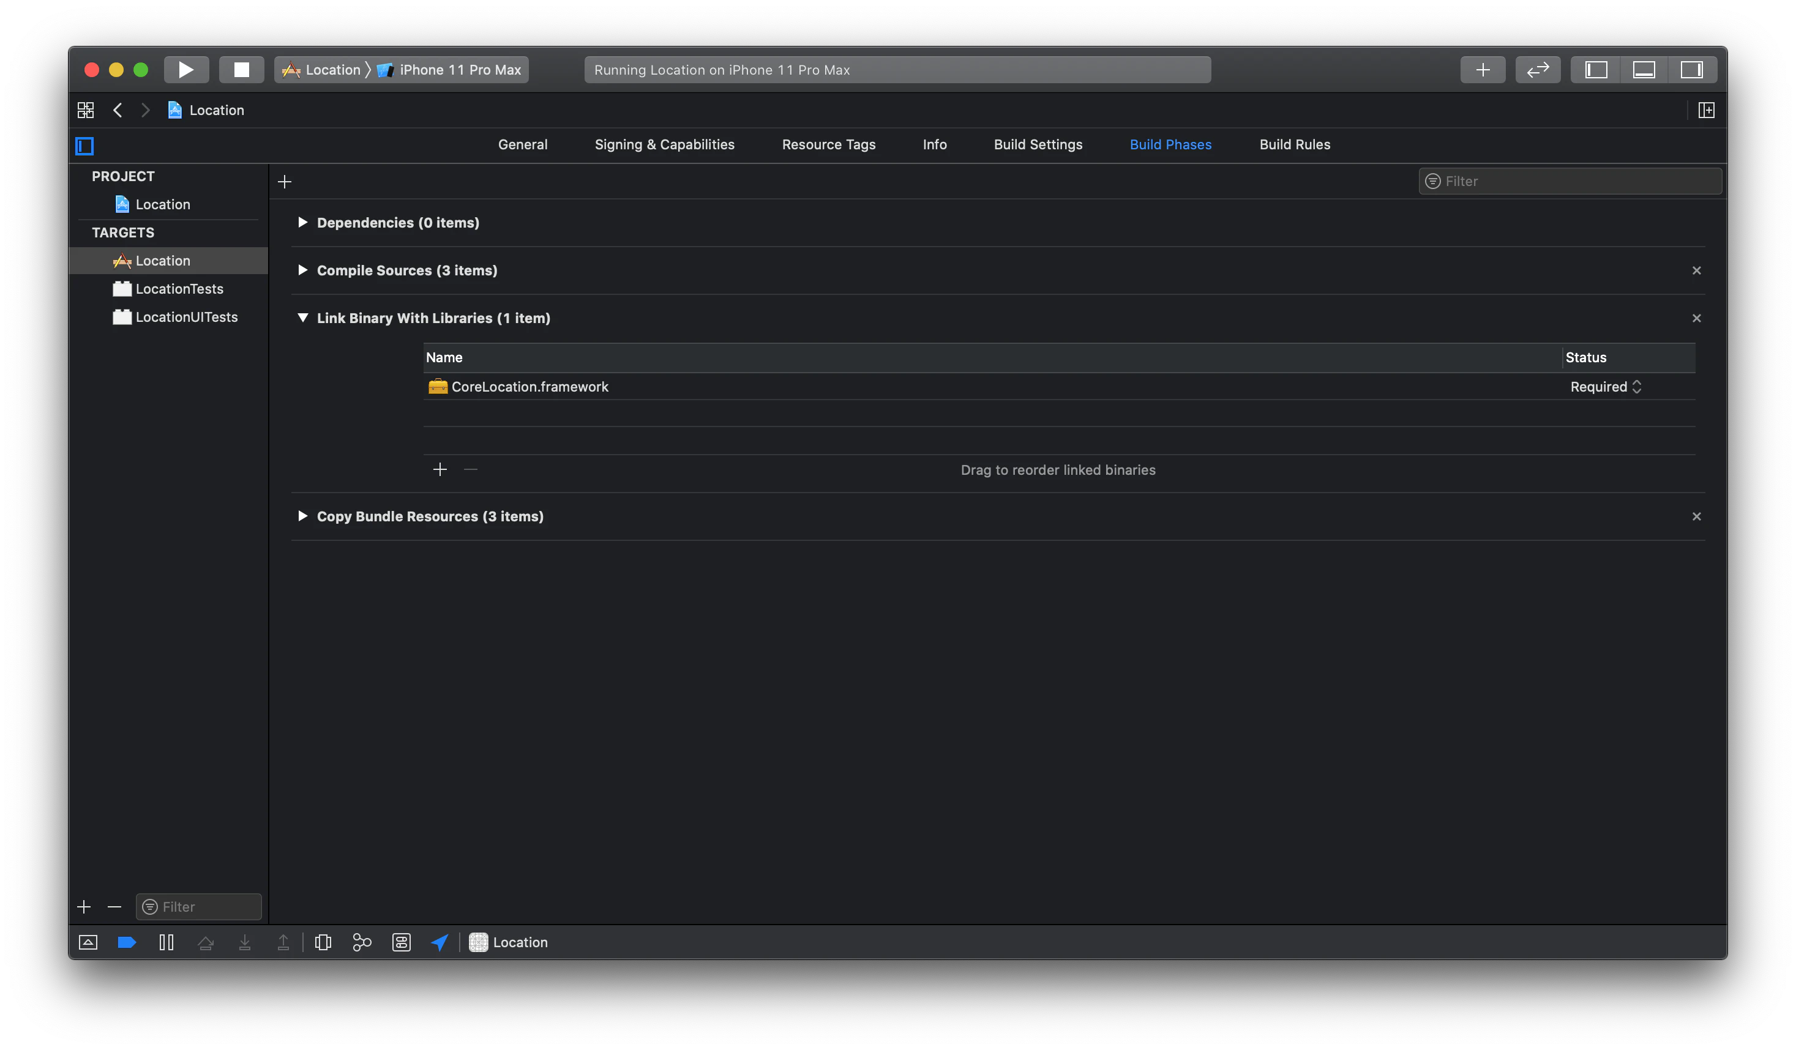Add a new build phase
This screenshot has width=1796, height=1050.
click(285, 182)
